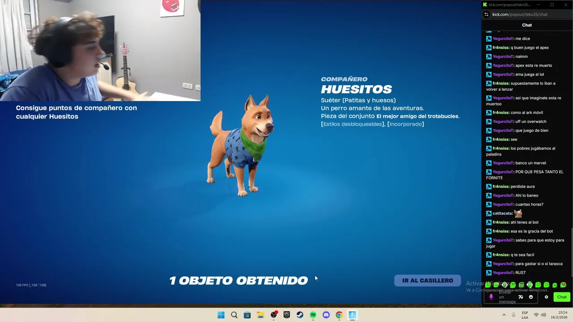This screenshot has height=322, width=573.
Task: Click the kick.com popout URL address bar
Action: pyautogui.click(x=519, y=14)
